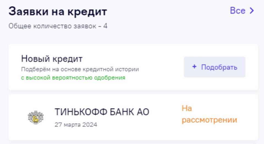The height and width of the screenshot is (144, 264).
Task: Click the number 4 in applications count
Action: pyautogui.click(x=105, y=26)
